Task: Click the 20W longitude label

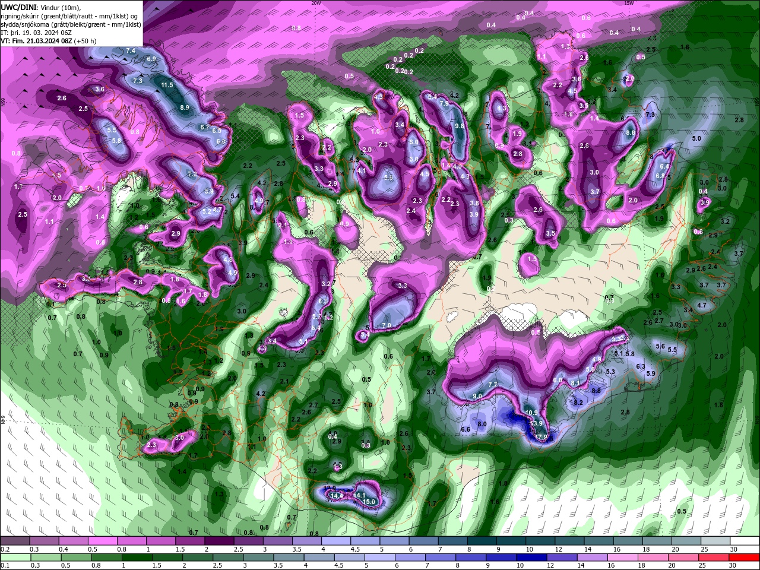Action: (x=316, y=3)
